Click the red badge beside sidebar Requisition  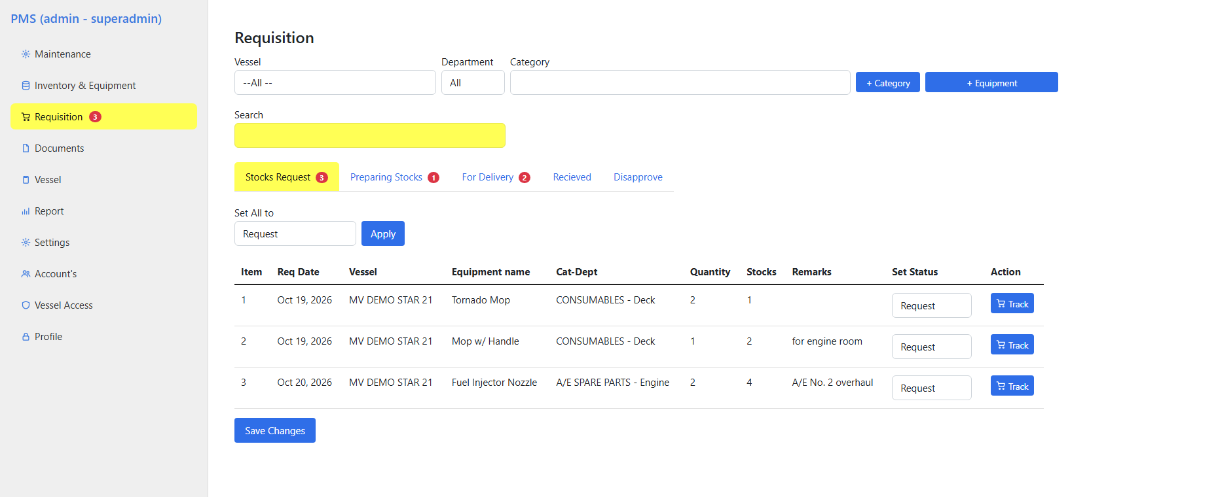(95, 117)
